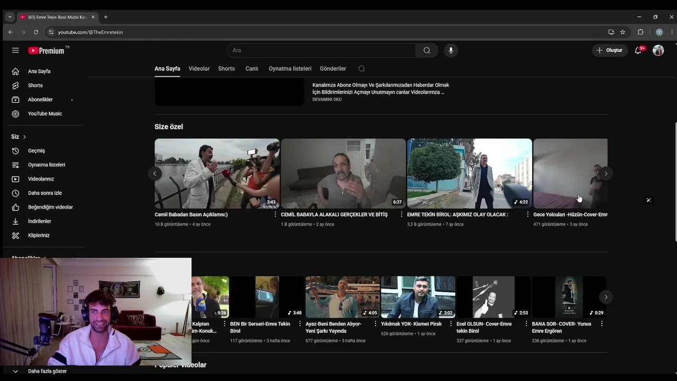Show next videos in Size özel carousel
The width and height of the screenshot is (677, 381).
tap(606, 174)
